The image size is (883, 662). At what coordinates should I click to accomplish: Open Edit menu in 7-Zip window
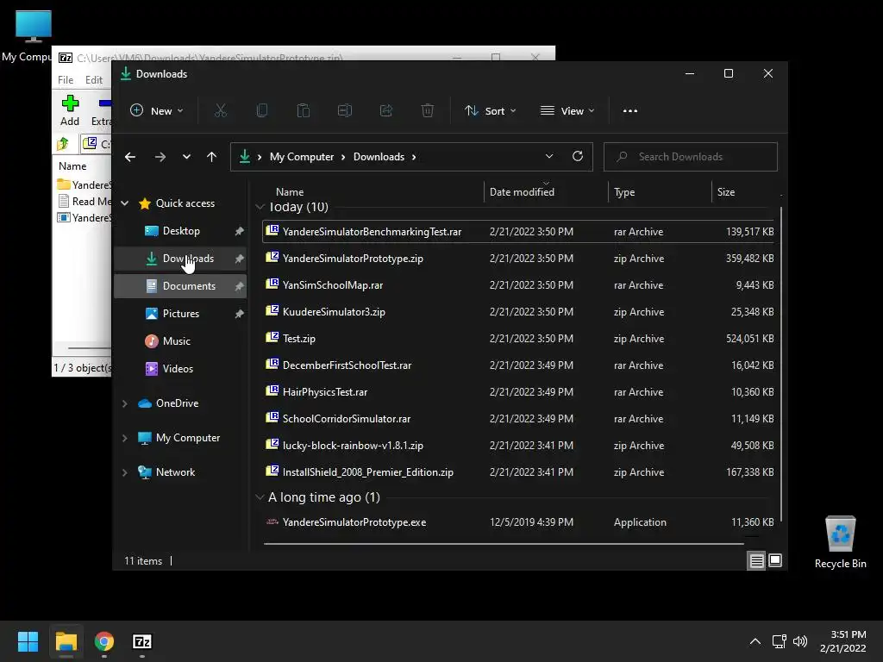point(93,80)
